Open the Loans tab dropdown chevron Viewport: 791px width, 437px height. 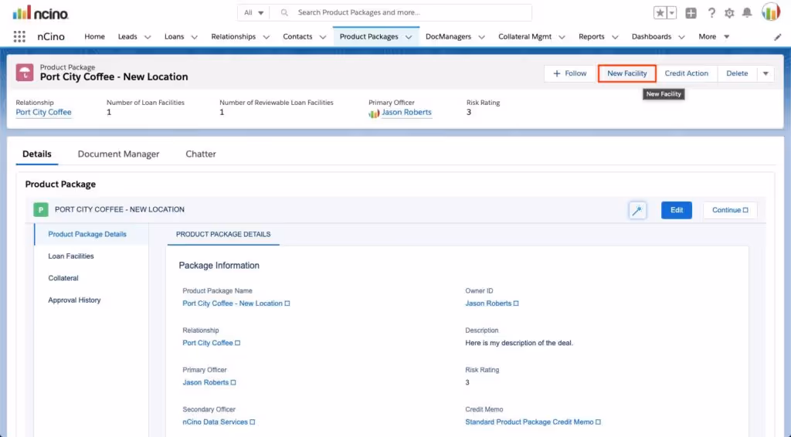tap(194, 37)
